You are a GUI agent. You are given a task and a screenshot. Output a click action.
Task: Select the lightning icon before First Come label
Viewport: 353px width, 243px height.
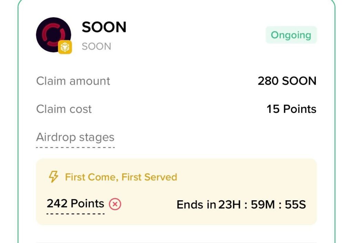pos(53,177)
